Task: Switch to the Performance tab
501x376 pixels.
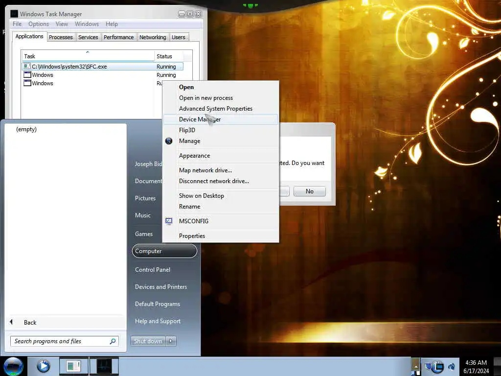Action: pyautogui.click(x=118, y=37)
